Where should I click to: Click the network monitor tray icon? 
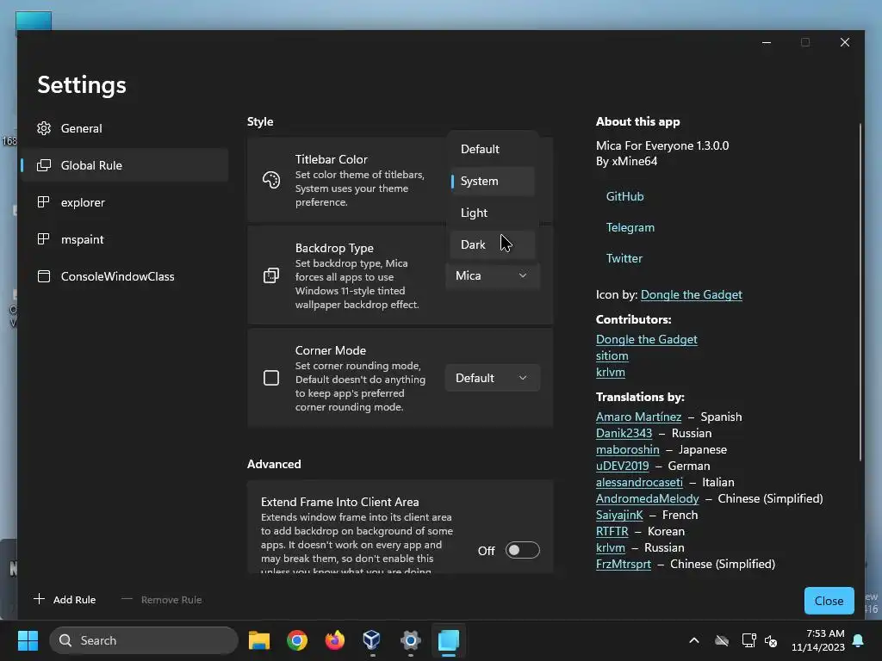748,640
